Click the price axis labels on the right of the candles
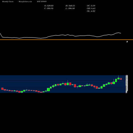 click(x=127, y=84)
